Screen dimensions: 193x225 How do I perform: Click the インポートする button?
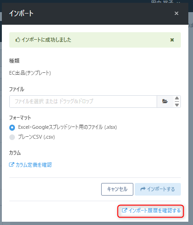tap(158, 189)
